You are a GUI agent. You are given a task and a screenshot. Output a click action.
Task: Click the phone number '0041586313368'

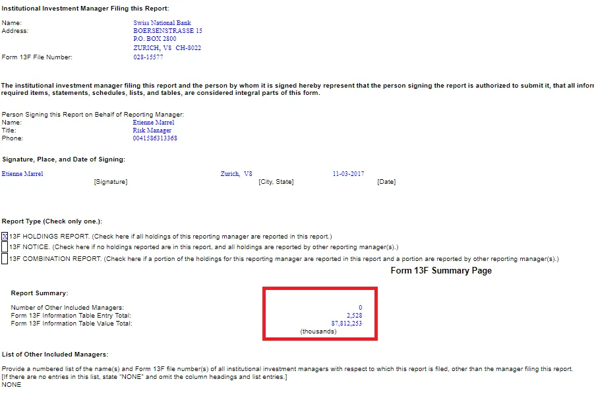pyautogui.click(x=155, y=138)
